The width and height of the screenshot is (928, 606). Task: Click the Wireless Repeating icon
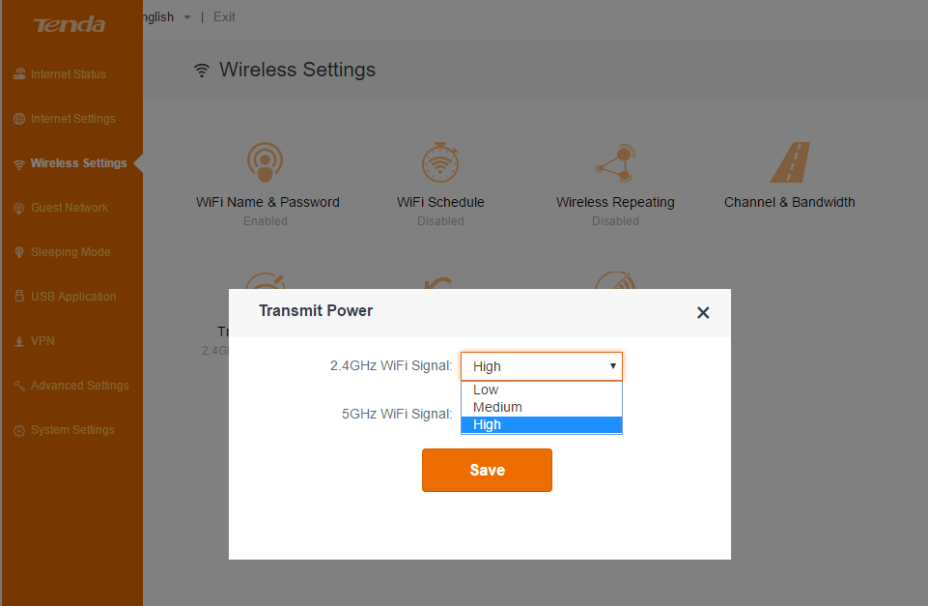[615, 162]
